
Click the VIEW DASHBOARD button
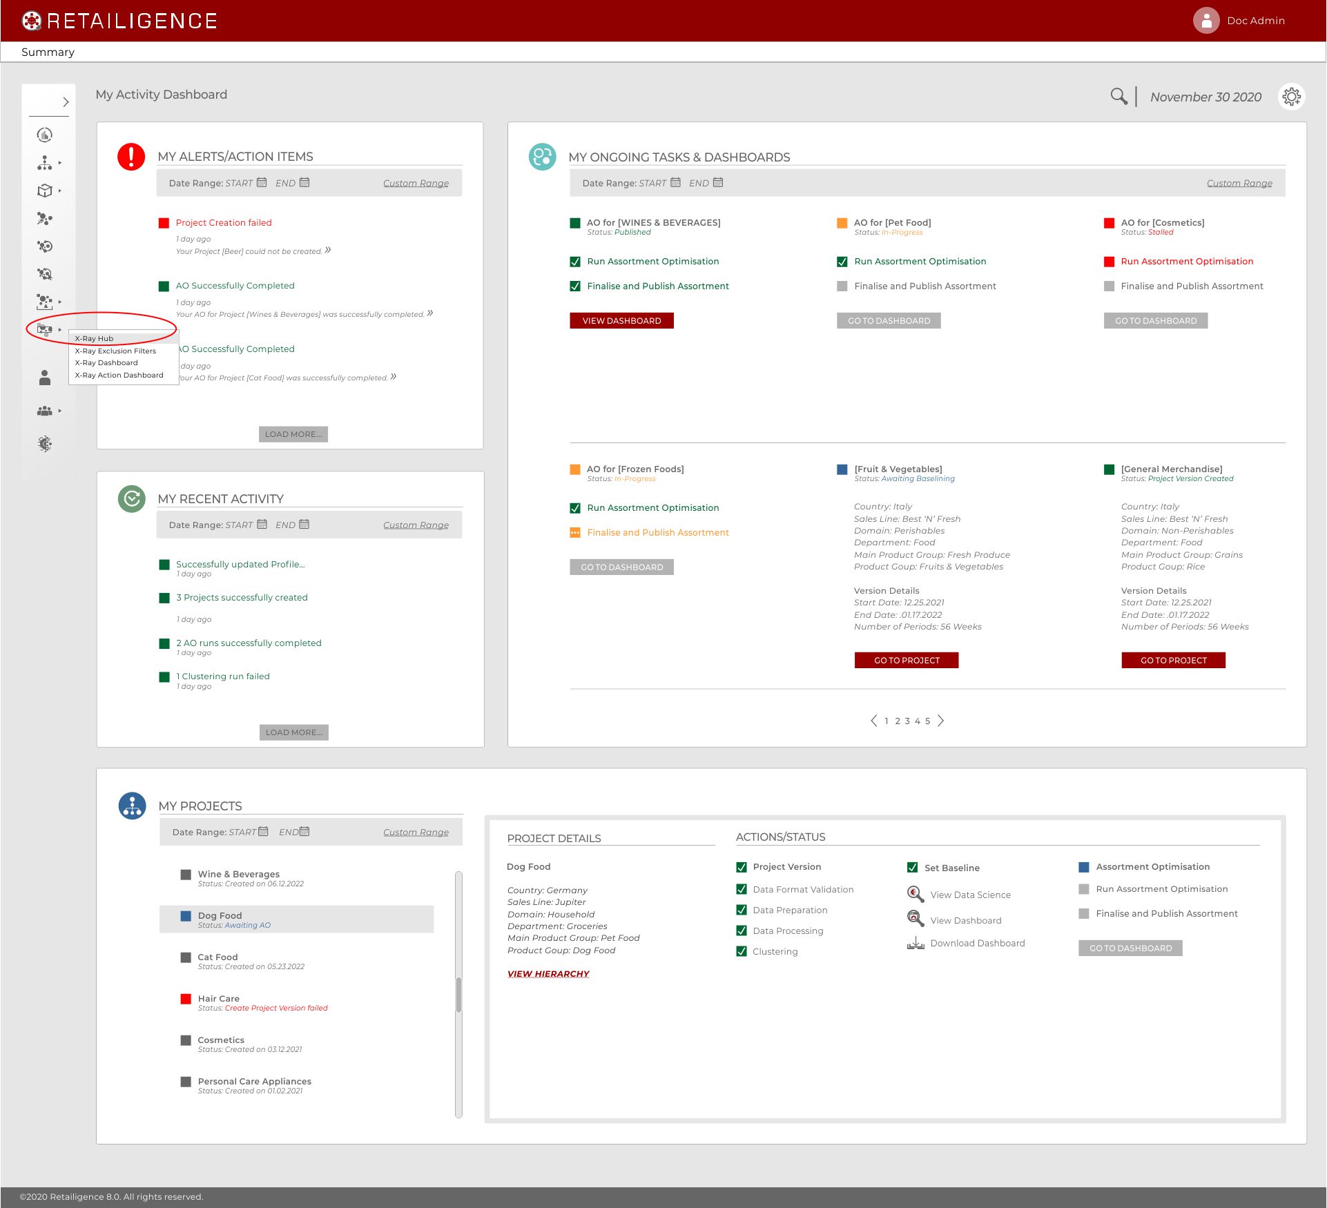click(x=621, y=320)
